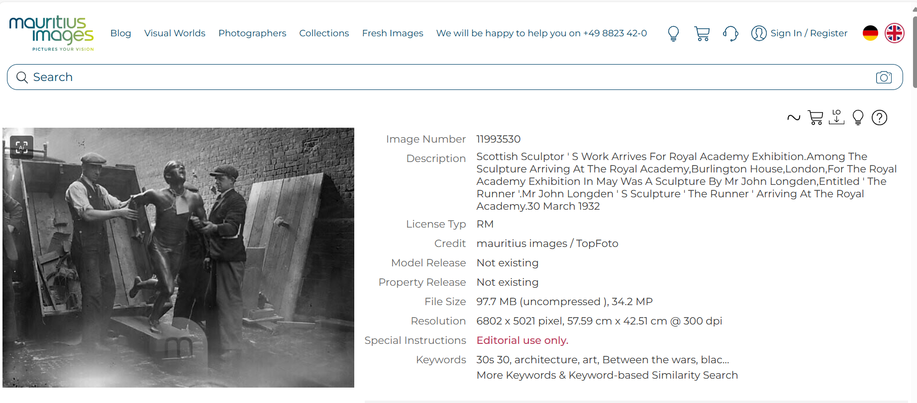Select the English UK flag language

[x=894, y=33]
